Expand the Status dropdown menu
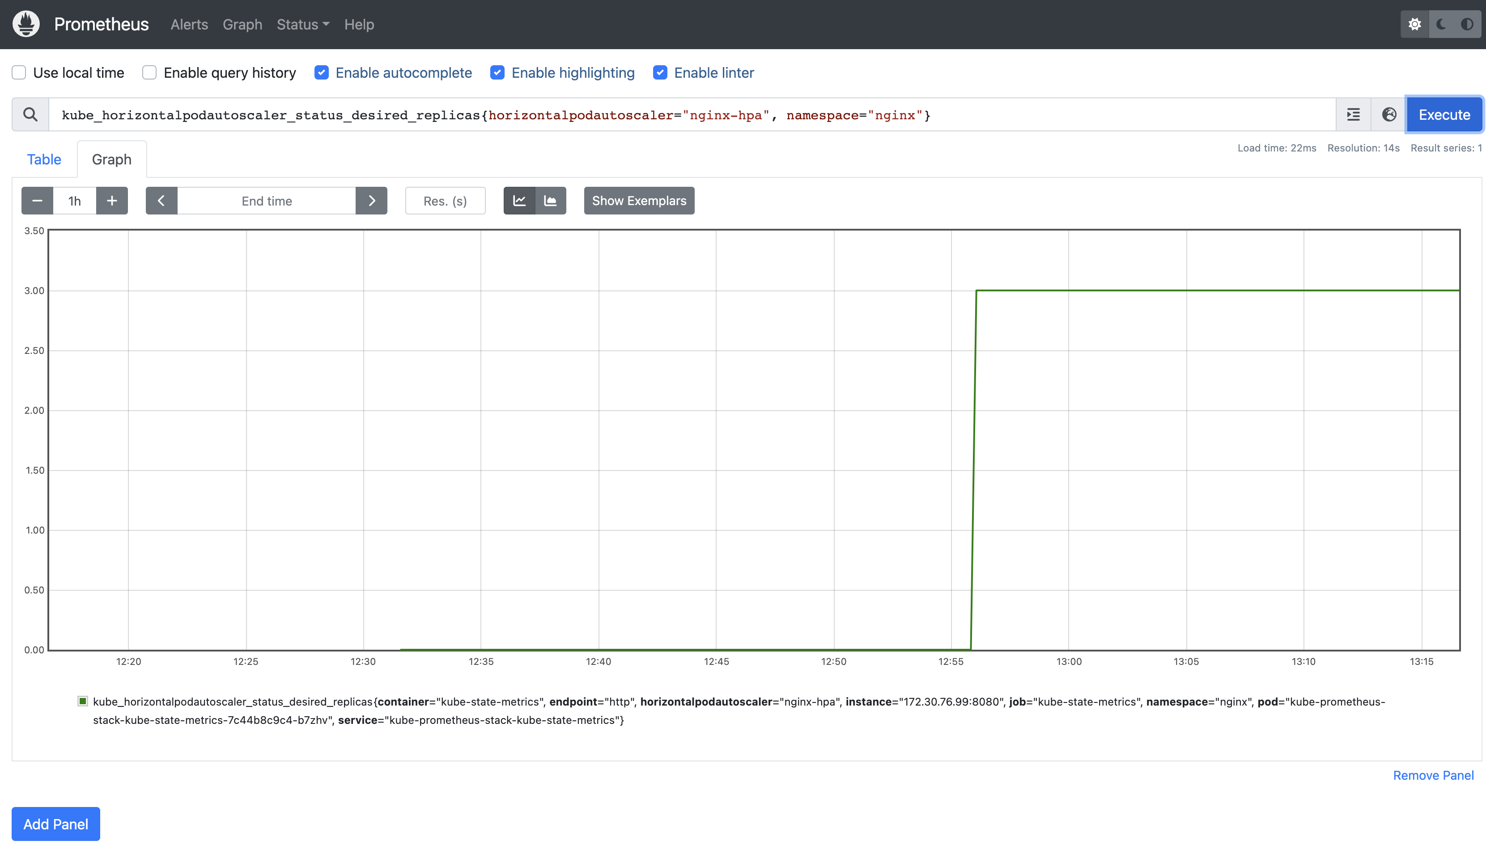This screenshot has width=1486, height=849. click(303, 25)
